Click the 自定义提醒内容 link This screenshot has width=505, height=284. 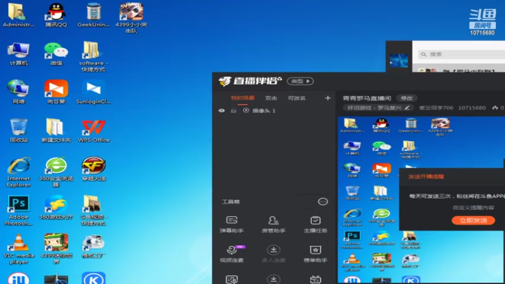(x=473, y=208)
